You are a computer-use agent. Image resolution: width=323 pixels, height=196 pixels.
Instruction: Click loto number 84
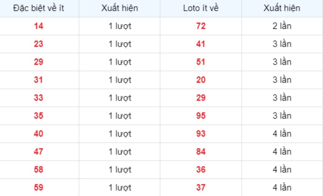(x=201, y=152)
